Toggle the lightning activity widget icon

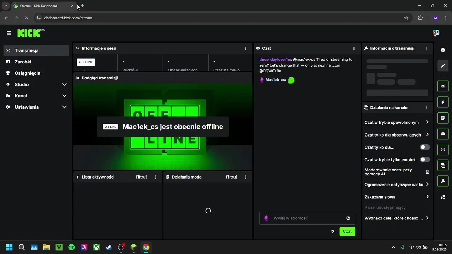(x=443, y=102)
